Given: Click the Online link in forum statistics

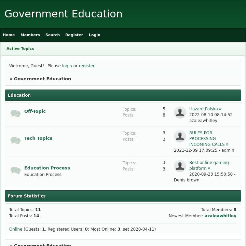Looking at the screenshot, I should [16, 229].
